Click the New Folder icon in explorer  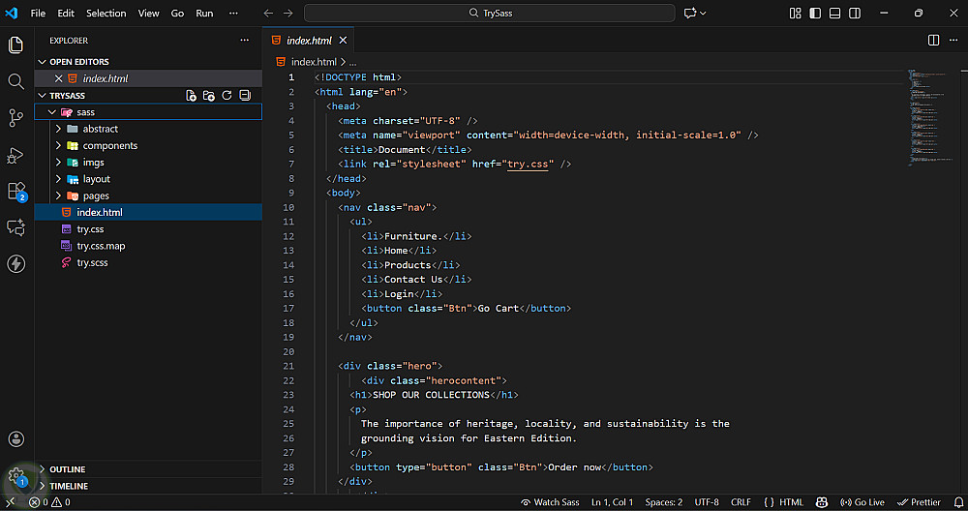[209, 96]
